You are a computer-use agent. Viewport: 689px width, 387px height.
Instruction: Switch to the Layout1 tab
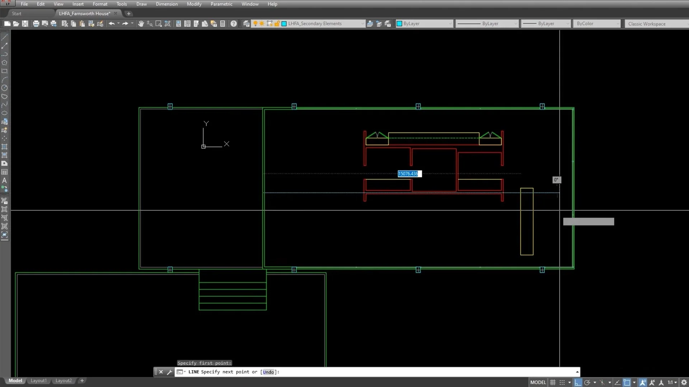[38, 381]
